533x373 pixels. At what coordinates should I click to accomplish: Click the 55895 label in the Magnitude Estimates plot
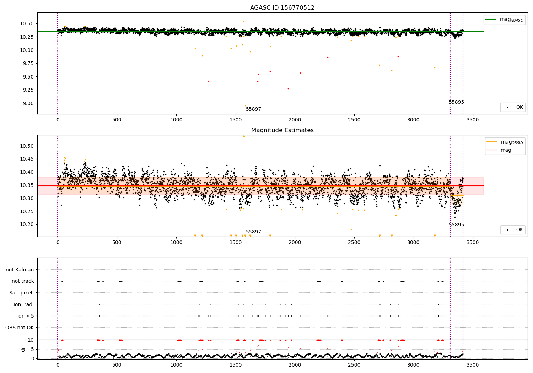click(x=456, y=225)
